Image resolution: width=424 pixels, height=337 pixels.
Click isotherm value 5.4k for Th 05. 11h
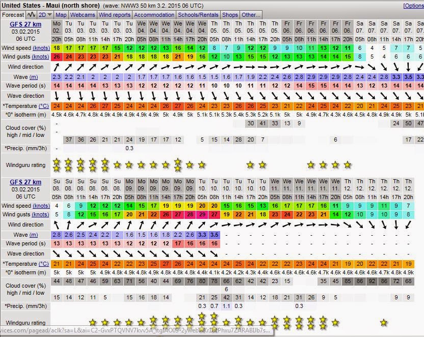238,115
